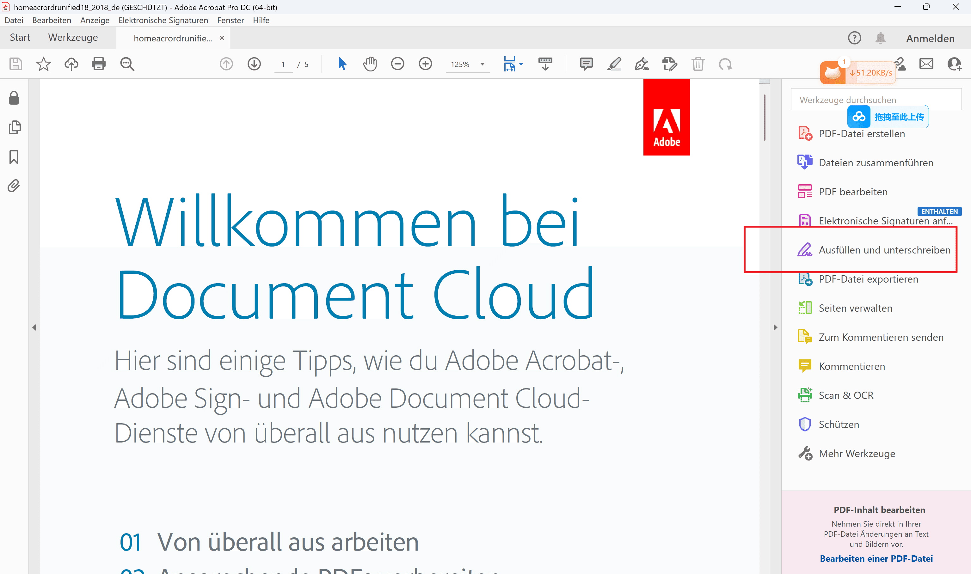Click the Save file icon
This screenshot has height=574, width=971.
[15, 64]
